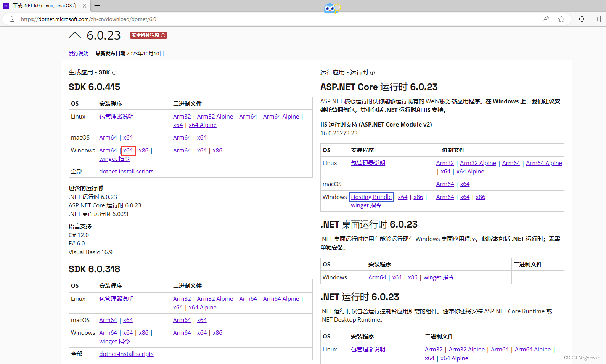This screenshot has height=364, width=606.
Task: Select the 下载 .NET 6.0 browser tab
Action: click(45, 6)
